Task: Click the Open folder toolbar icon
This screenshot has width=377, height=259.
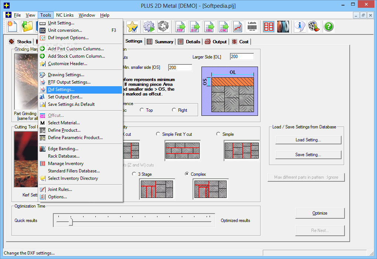Action: click(27, 27)
